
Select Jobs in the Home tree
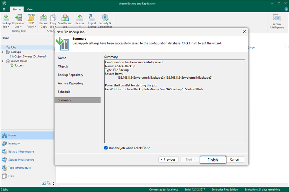13,47
